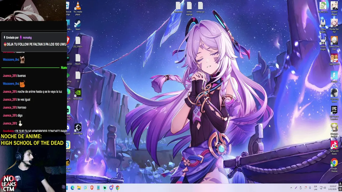
Task: Open Brave browser from the taskbar
Action: (x=92, y=188)
